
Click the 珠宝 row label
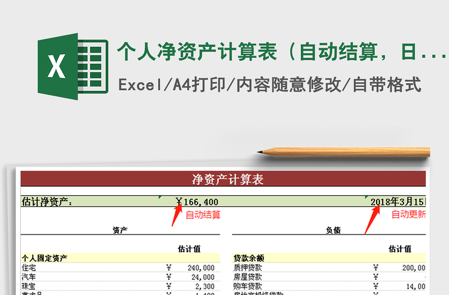[29, 286]
